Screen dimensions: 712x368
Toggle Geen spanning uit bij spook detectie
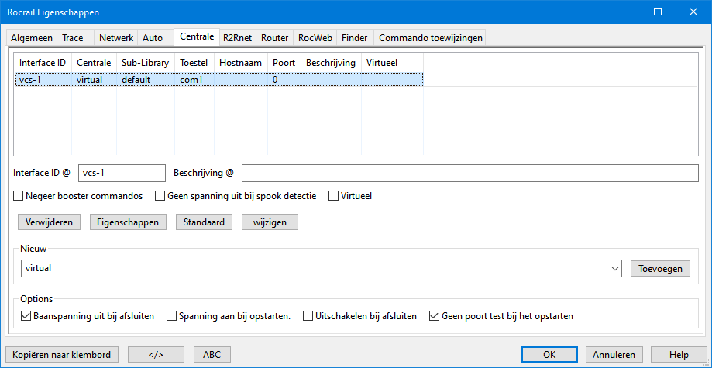161,196
